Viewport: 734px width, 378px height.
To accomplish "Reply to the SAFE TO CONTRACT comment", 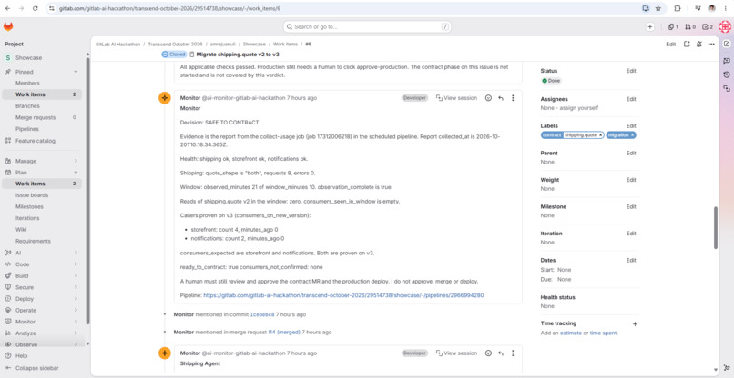I will coord(501,98).
